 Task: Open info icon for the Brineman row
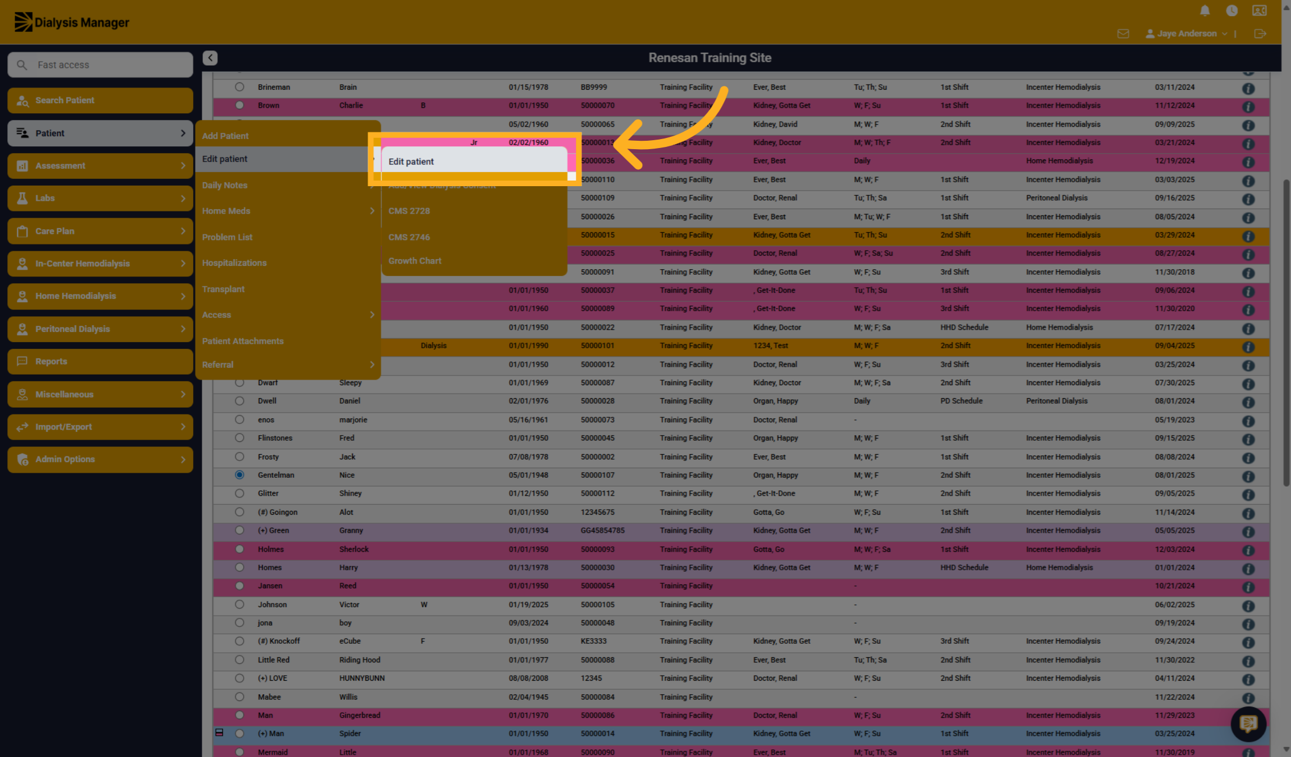(x=1248, y=89)
